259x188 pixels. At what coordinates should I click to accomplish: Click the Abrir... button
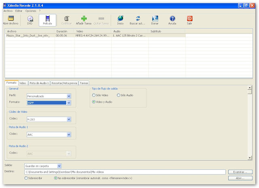pos(240,178)
